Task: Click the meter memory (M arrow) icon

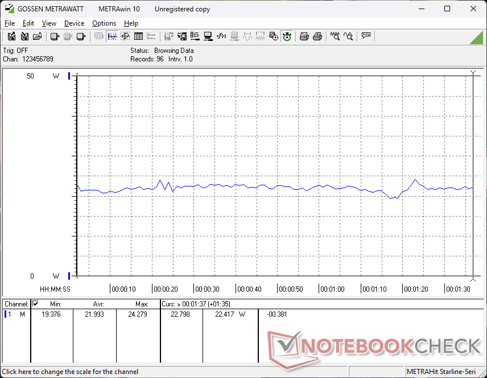Action: coord(81,36)
